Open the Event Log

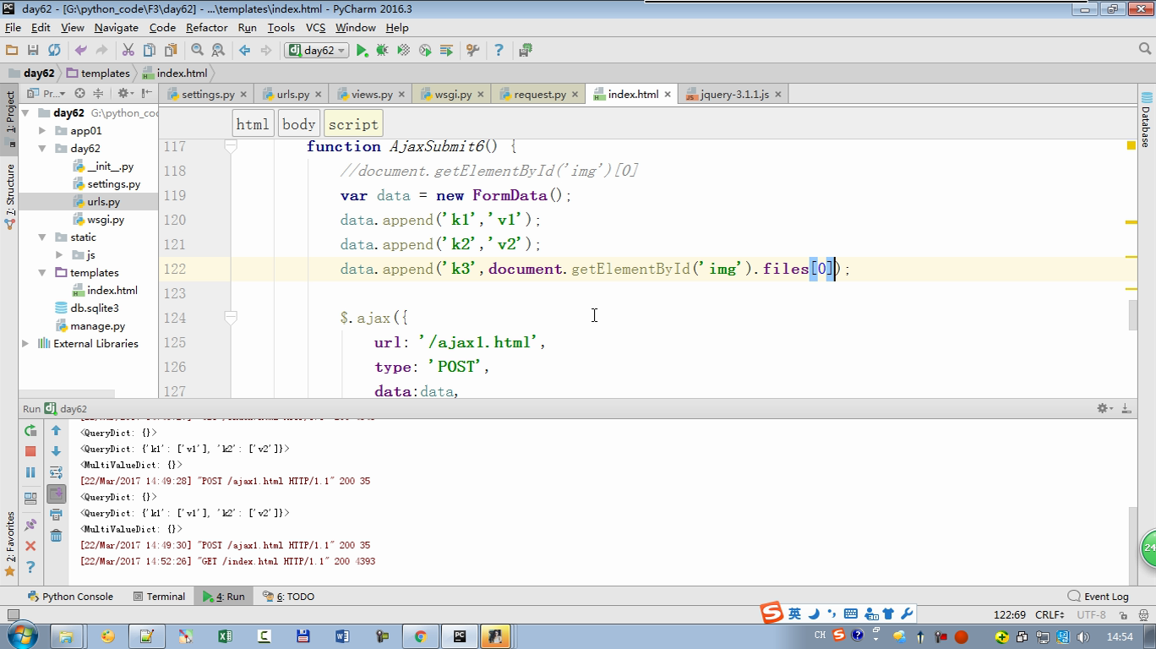click(1098, 597)
